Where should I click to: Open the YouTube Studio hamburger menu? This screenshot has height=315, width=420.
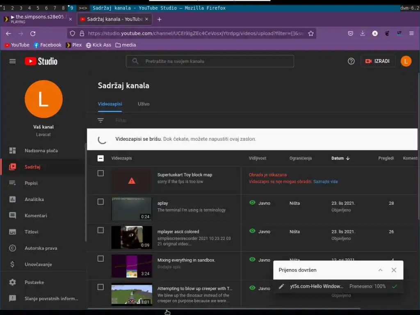coord(12,61)
